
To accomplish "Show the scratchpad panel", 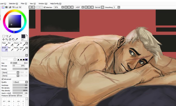I will [20, 7].
